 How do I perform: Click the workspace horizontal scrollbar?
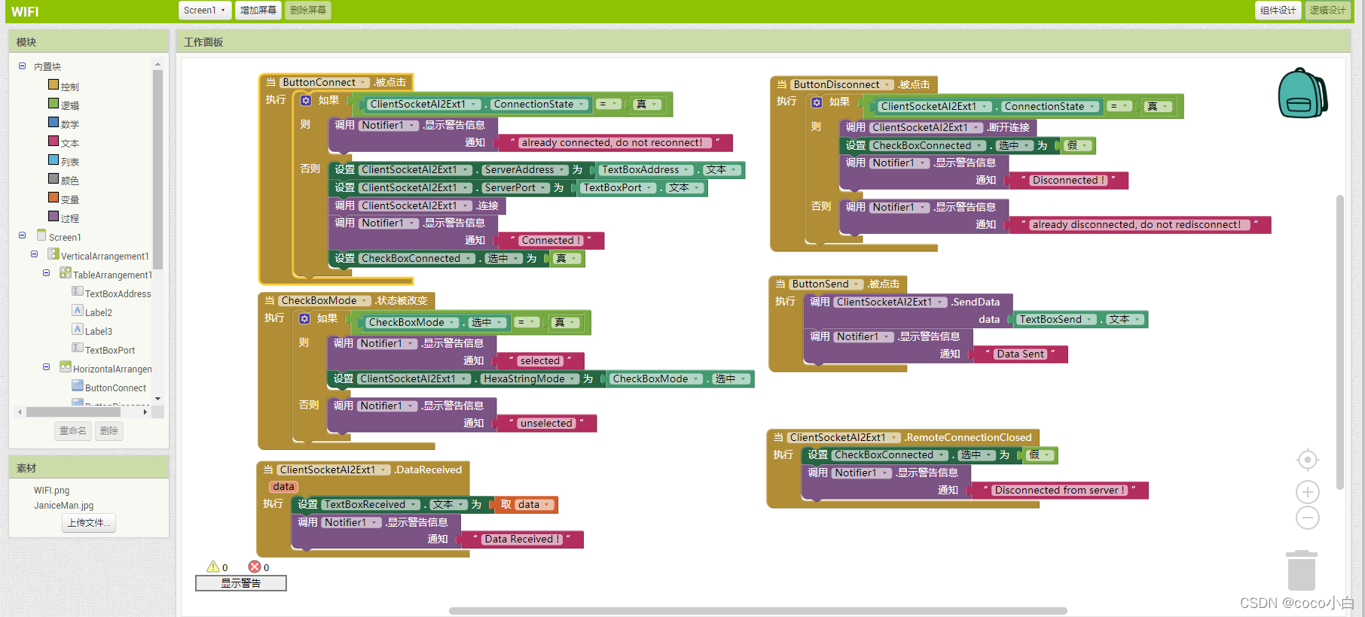758,611
